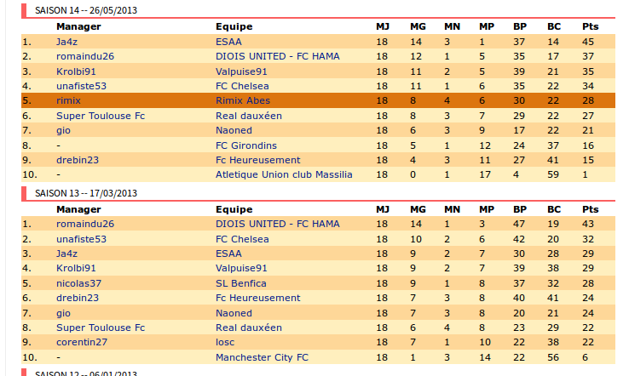
Task: Open FC Chelsea team in Saison 13
Action: pyautogui.click(x=242, y=239)
